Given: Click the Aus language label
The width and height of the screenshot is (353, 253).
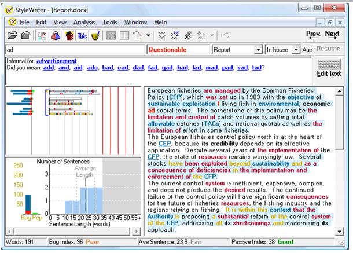Looking at the screenshot, I should 307,50.
